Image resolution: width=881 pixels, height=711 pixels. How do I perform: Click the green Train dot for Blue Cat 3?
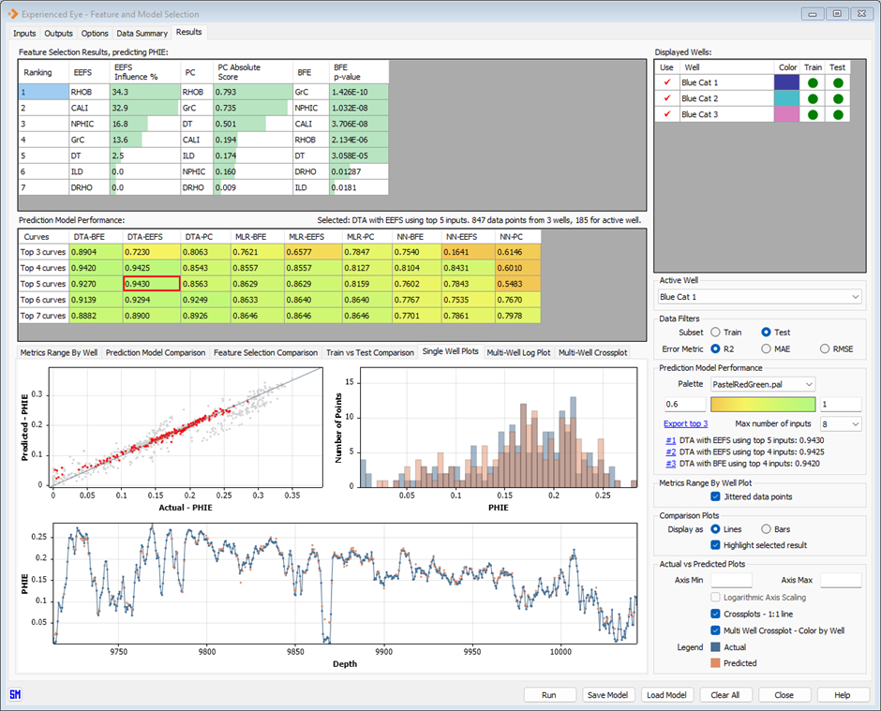pyautogui.click(x=813, y=114)
